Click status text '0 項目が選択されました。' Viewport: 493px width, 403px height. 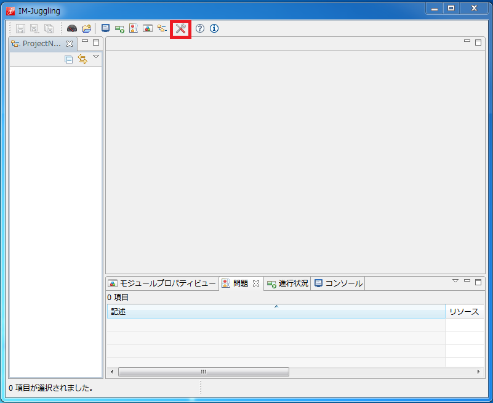click(50, 388)
